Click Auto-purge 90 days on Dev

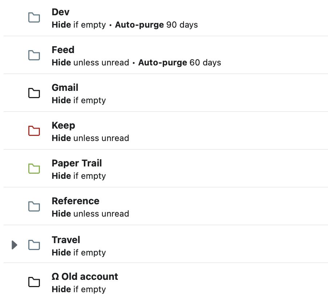[x=156, y=25]
